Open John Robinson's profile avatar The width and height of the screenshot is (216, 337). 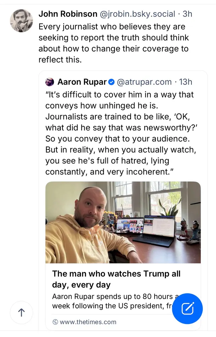[x=21, y=21]
